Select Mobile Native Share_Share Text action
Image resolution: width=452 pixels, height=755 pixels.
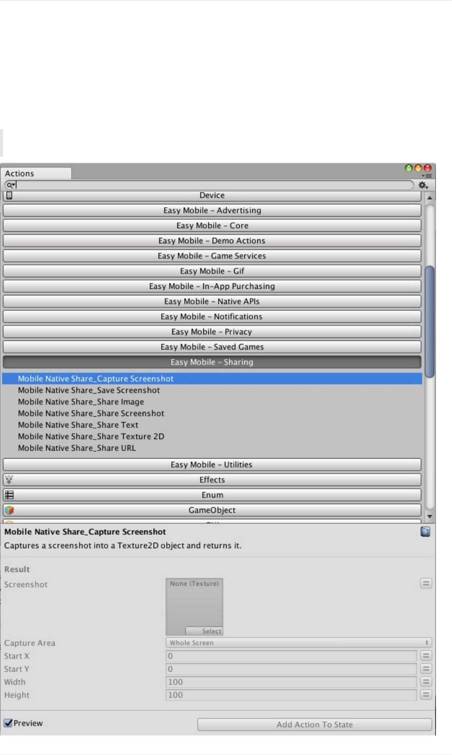212,425
